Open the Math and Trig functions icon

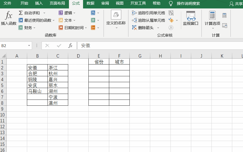93,20
